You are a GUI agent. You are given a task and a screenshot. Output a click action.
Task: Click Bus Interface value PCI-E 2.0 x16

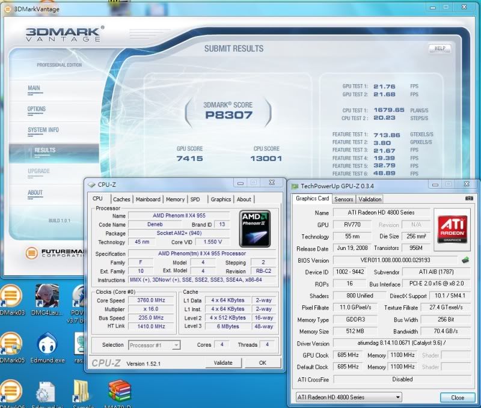[x=437, y=284]
